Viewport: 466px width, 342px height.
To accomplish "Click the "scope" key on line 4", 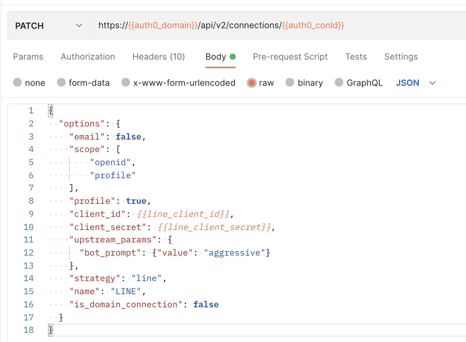I will (x=87, y=150).
